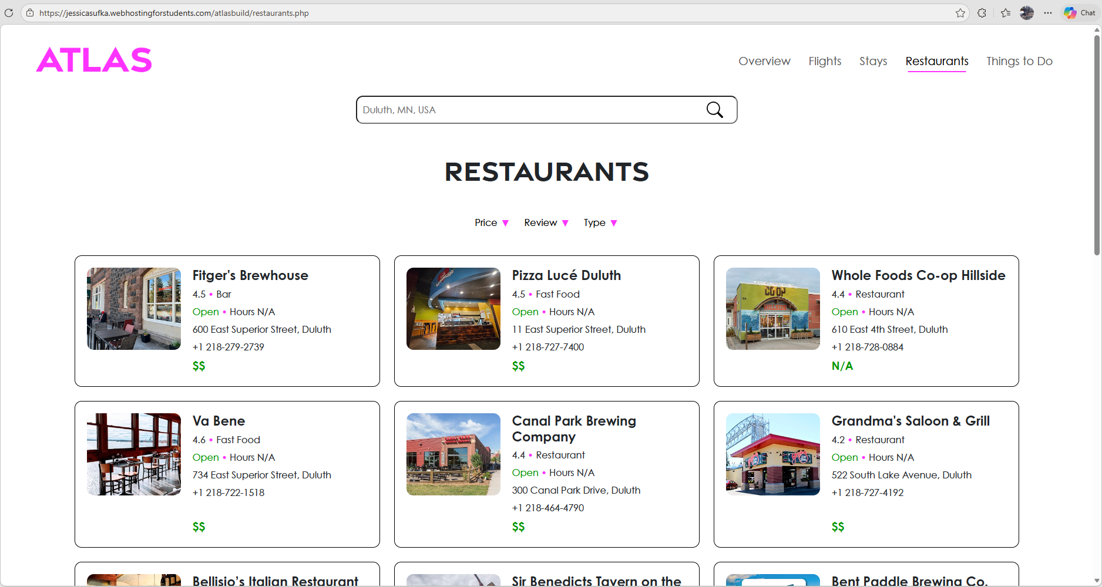This screenshot has width=1102, height=587.
Task: Go to the Overview tab
Action: pos(764,61)
